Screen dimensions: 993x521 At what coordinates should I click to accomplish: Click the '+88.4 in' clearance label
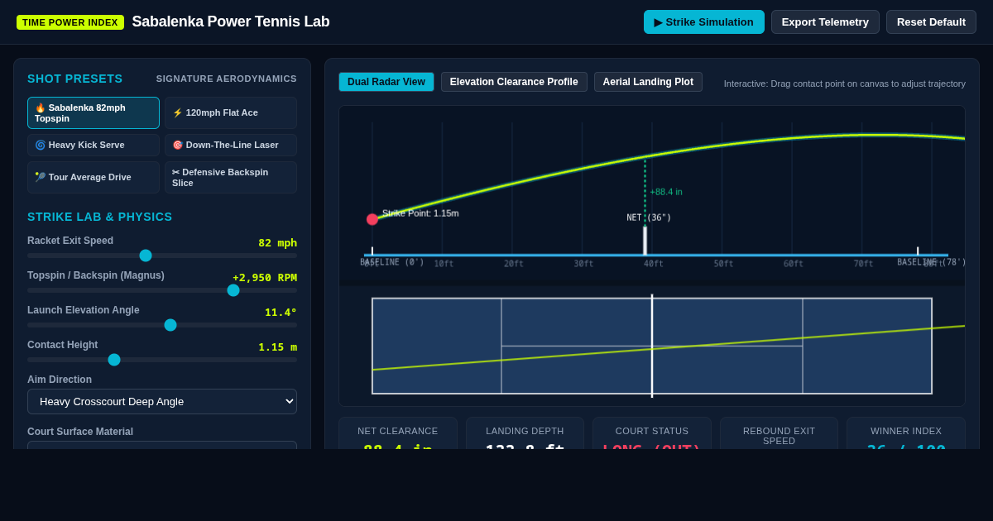point(666,192)
